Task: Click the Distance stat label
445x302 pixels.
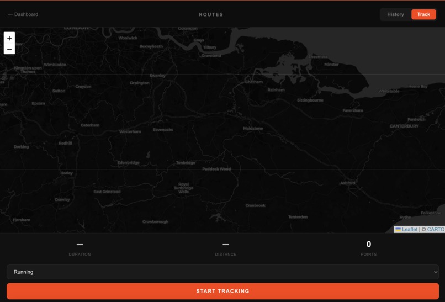Action: [226, 255]
